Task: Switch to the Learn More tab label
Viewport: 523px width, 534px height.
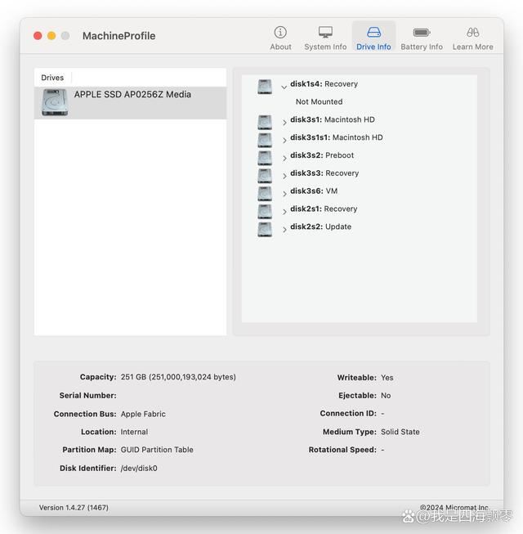Action: click(x=472, y=47)
